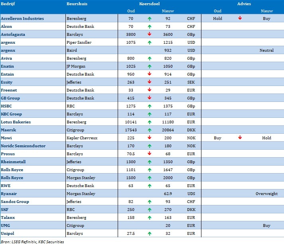Click green arrow in Rolls Royce Citigroup row
The width and height of the screenshot is (284, 244).
(150, 170)
